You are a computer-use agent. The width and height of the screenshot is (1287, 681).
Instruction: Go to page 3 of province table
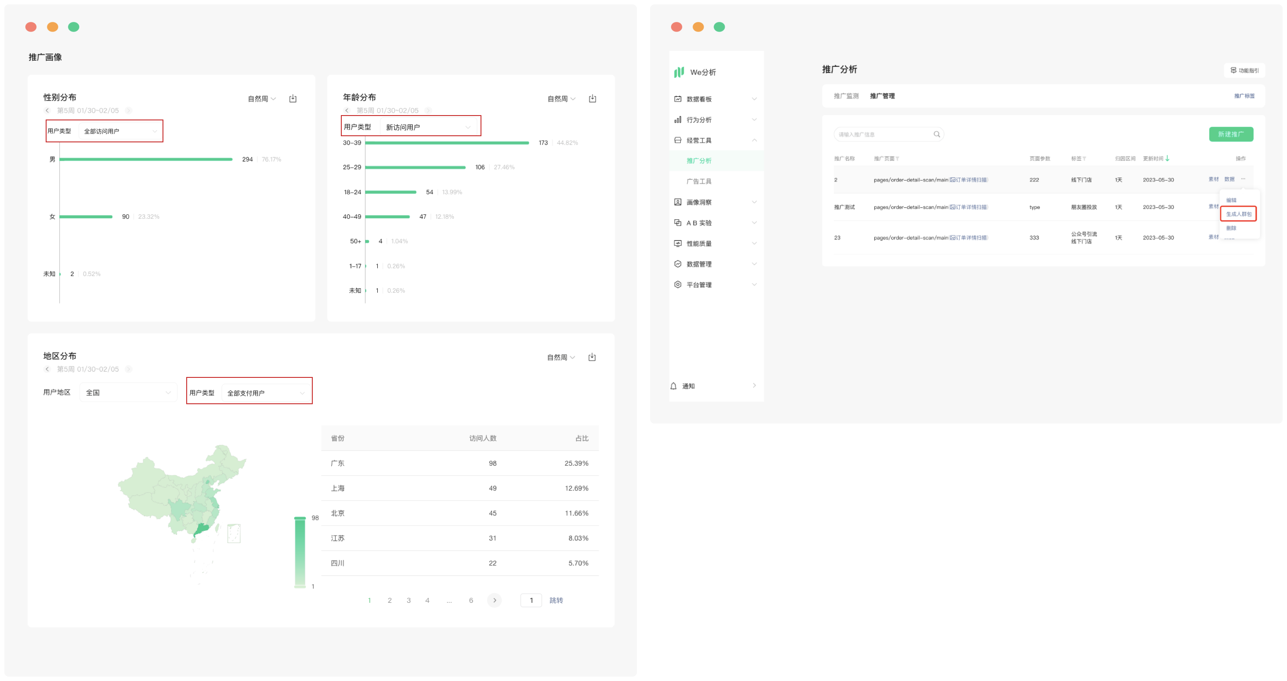409,600
